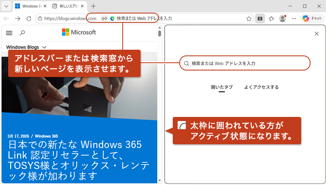Image resolution: width=326 pixels, height=185 pixels.
Task: Open the tab actions menu chevron
Action: (x=6, y=6)
